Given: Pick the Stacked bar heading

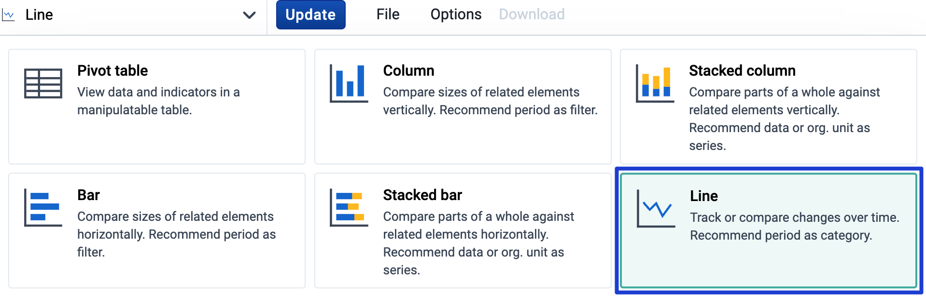Looking at the screenshot, I should coord(422,195).
